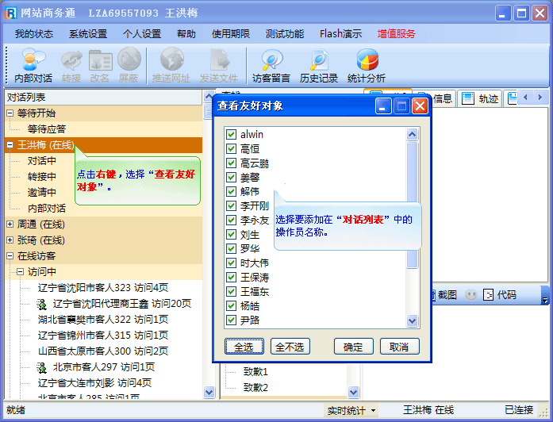Open the 实时统计 dropdown in status bar

[351, 411]
